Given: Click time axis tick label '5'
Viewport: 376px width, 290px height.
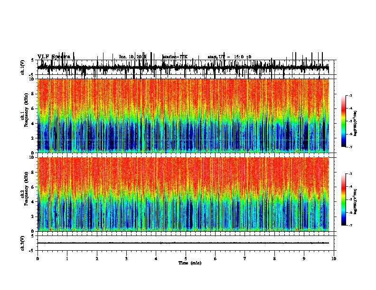Looking at the screenshot, I should point(186,259).
